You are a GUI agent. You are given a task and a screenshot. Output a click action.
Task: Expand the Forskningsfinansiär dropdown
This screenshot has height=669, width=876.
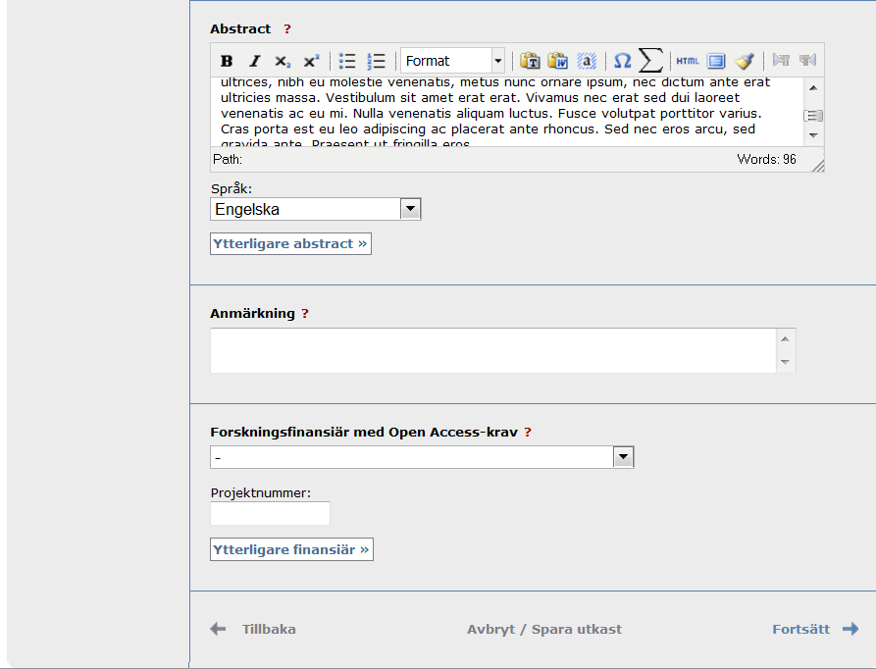422,457
